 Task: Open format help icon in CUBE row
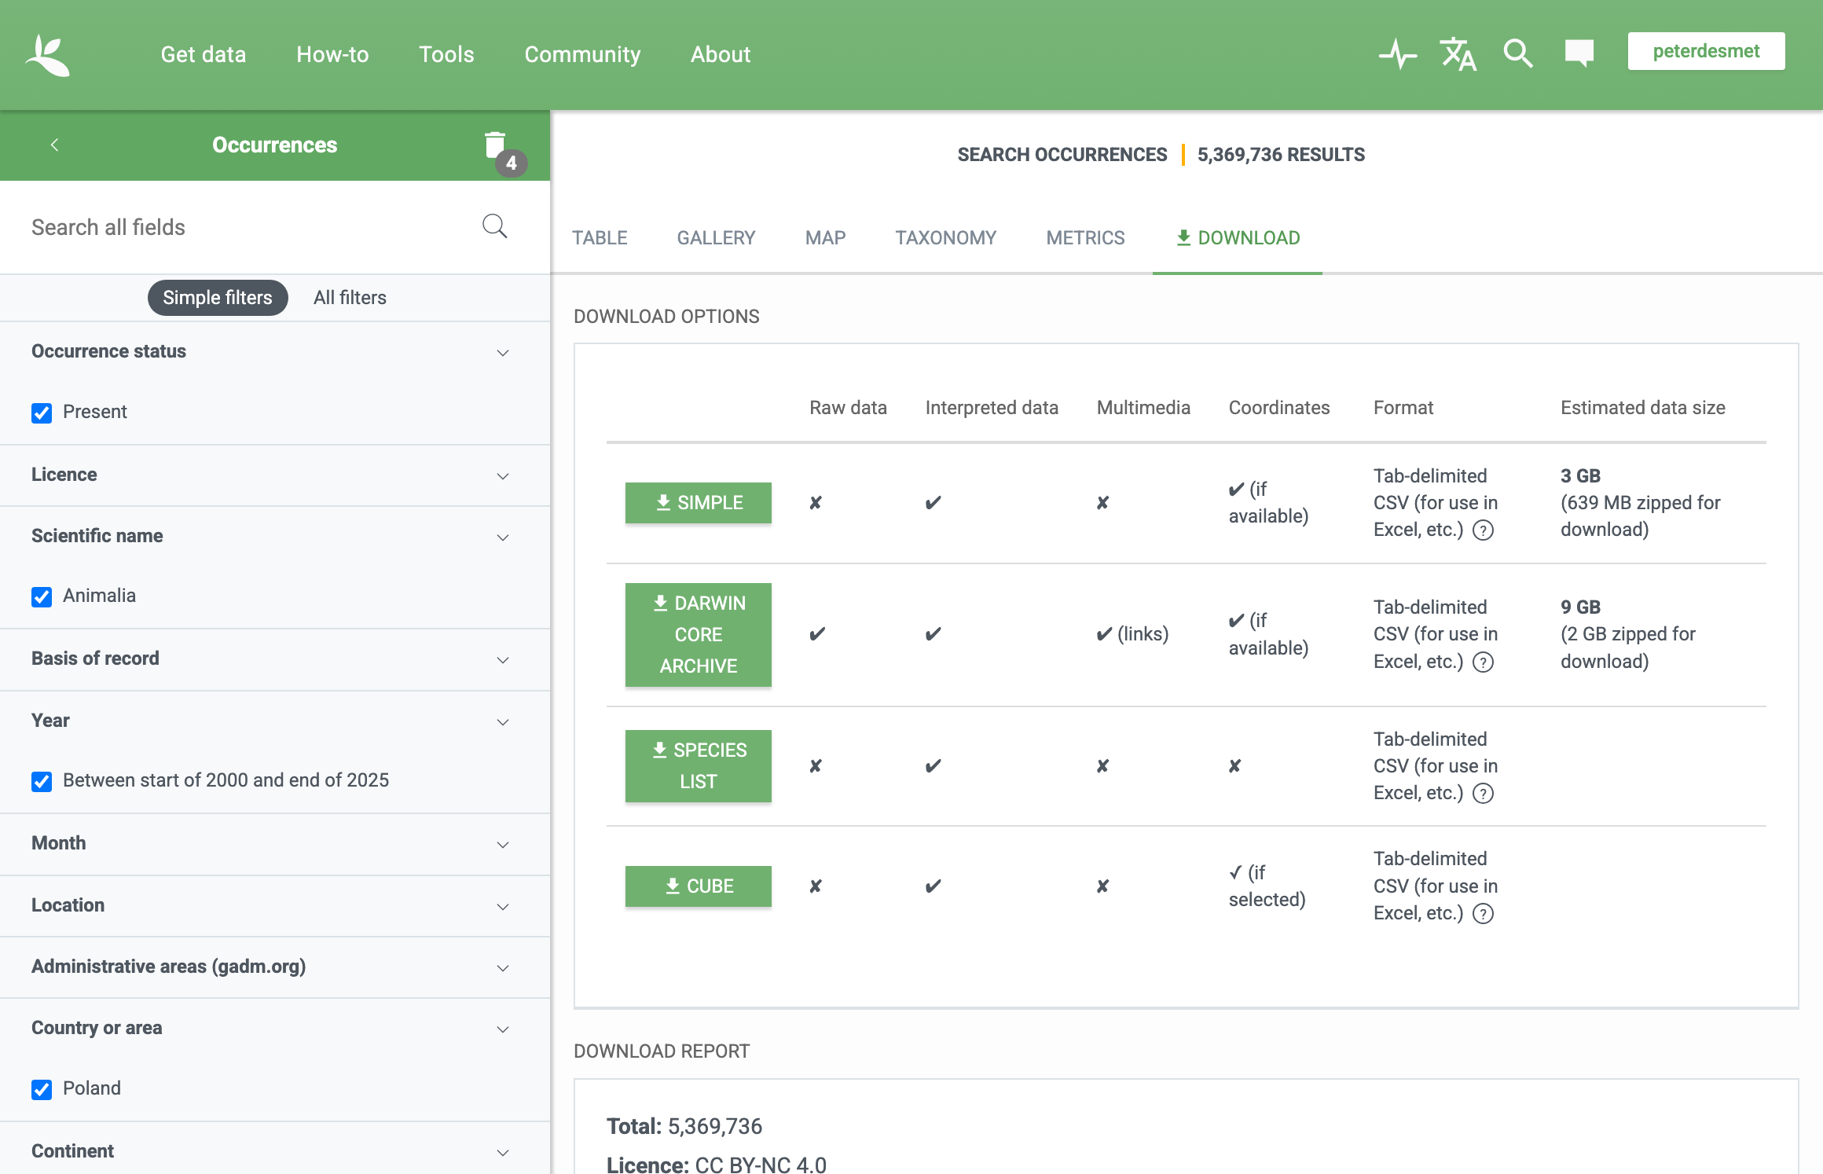[x=1483, y=914]
